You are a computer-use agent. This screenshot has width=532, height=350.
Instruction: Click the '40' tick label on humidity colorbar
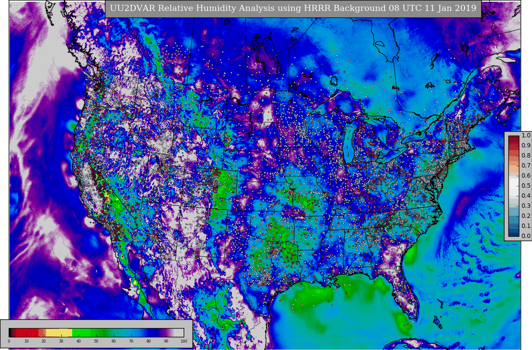79,341
